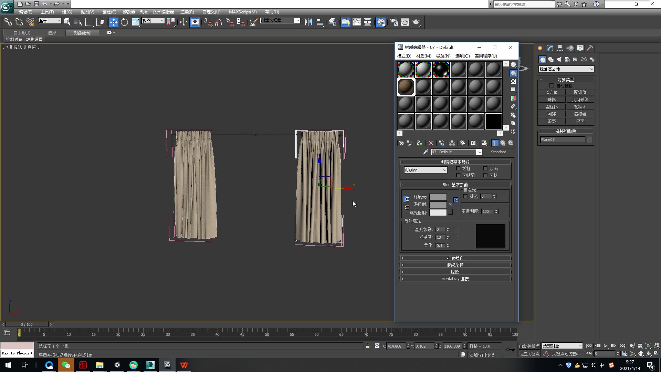Select the Lights category in Create panel

point(559,60)
